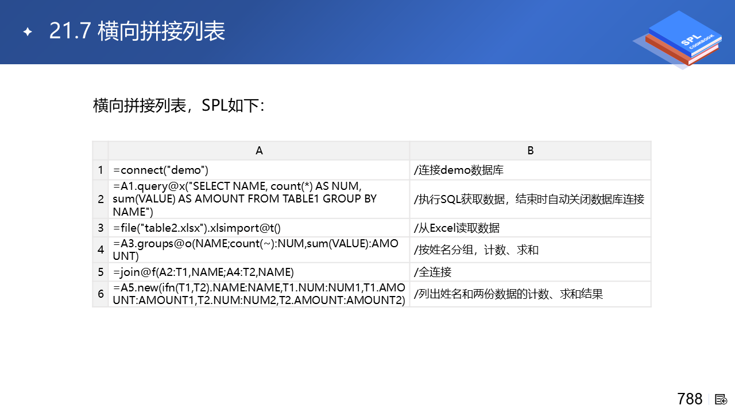Select row number 3 in the table

pos(100,228)
